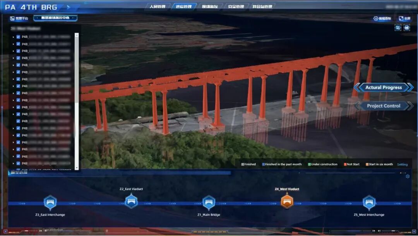Click the Project Control button
This screenshot has height=236, width=418.
pos(384,106)
